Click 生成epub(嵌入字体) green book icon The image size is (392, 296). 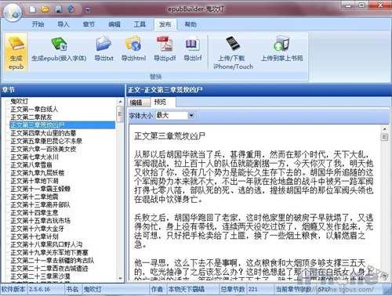[59, 43]
